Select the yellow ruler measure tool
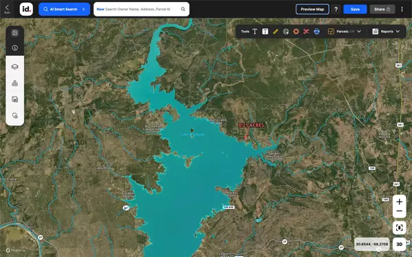 (x=275, y=32)
